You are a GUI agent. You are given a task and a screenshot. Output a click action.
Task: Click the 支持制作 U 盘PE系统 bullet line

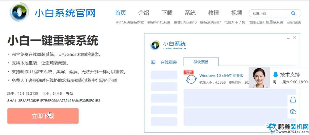click(x=69, y=72)
